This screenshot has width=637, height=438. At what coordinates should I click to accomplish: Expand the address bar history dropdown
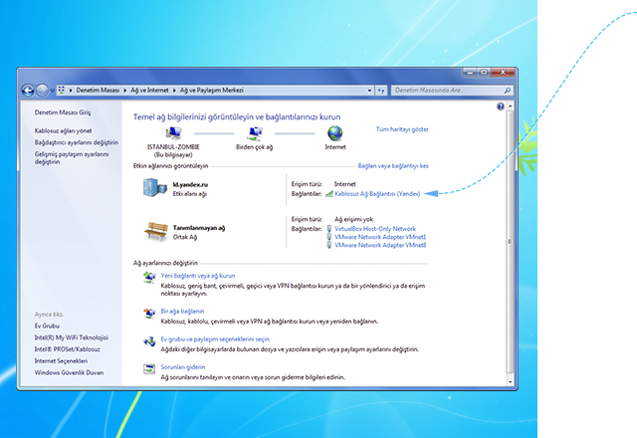(x=369, y=91)
